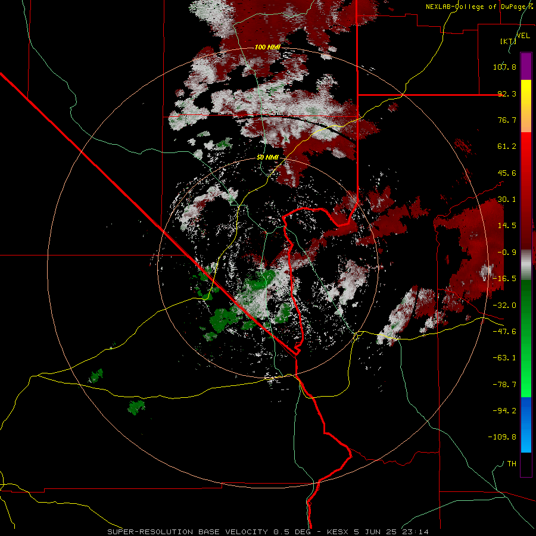Viewport: 536px width, 536px height.
Task: Click the 30.1 velocity scale value
Action: pyautogui.click(x=507, y=200)
